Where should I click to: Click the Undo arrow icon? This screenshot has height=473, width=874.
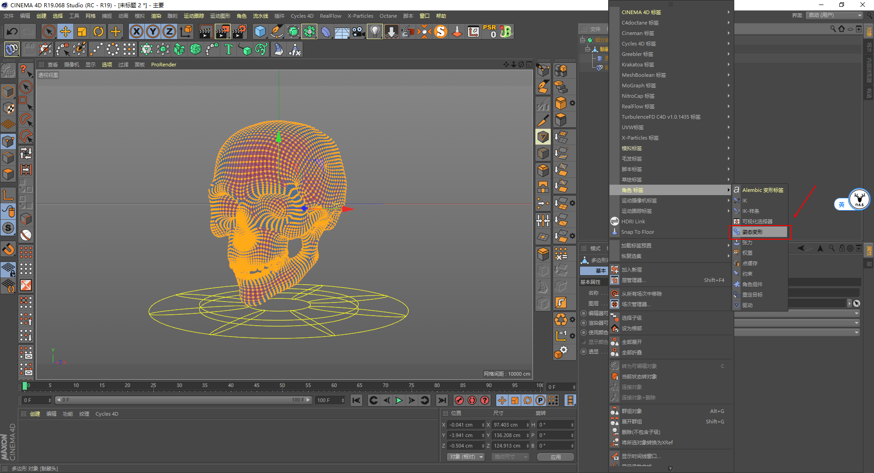pyautogui.click(x=12, y=31)
